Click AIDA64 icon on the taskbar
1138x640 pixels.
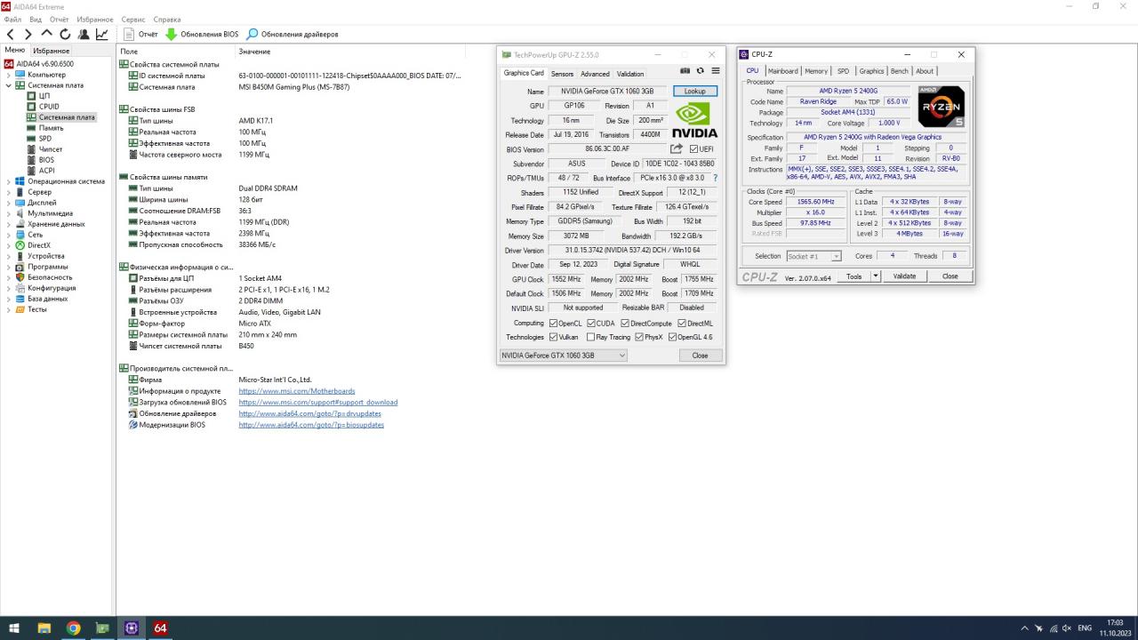pos(160,628)
